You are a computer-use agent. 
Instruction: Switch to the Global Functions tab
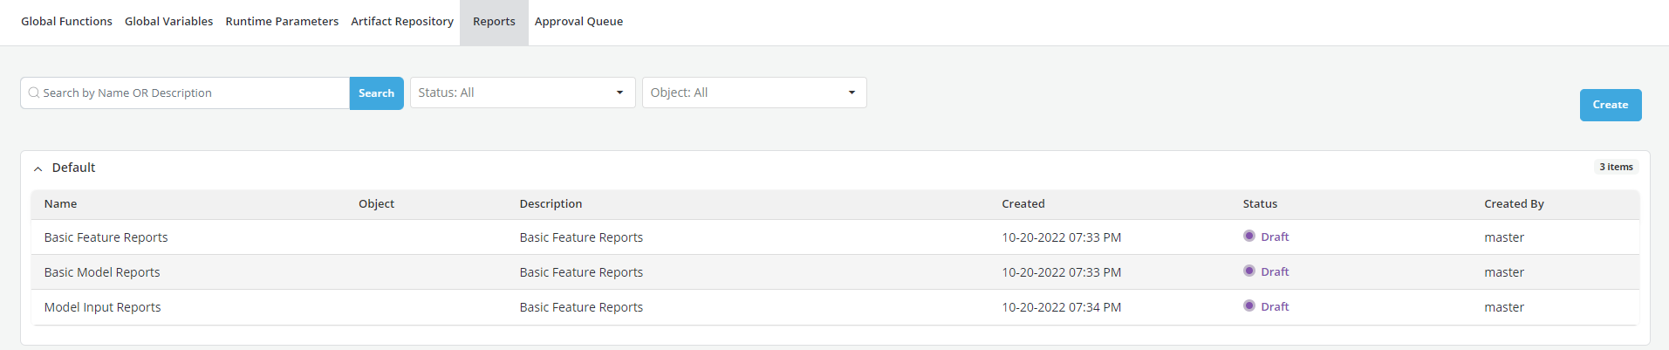(66, 22)
